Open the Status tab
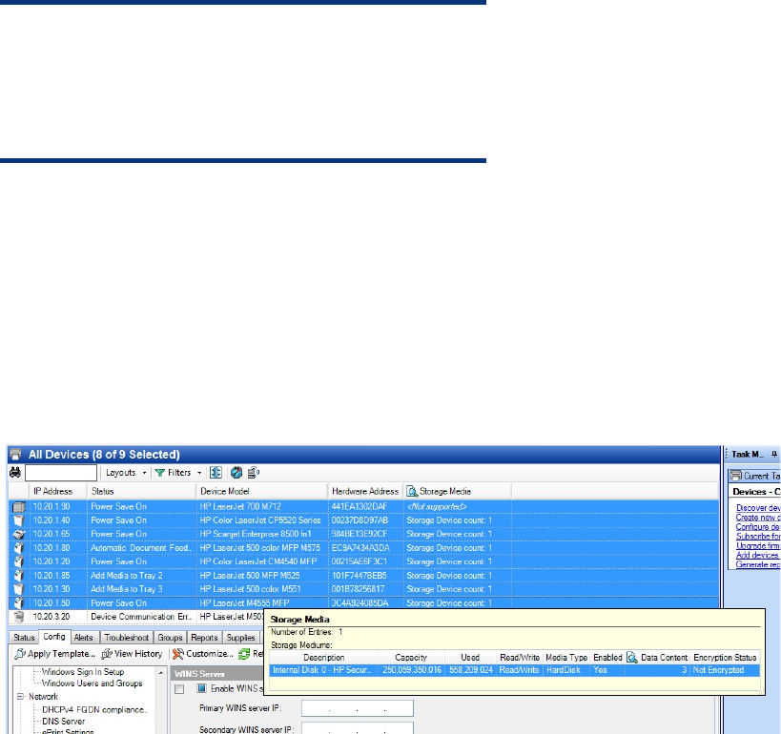The image size is (781, 734). coord(24,638)
